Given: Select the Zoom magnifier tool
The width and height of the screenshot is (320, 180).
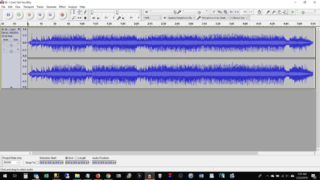Looking at the screenshot, I should 74,18.
